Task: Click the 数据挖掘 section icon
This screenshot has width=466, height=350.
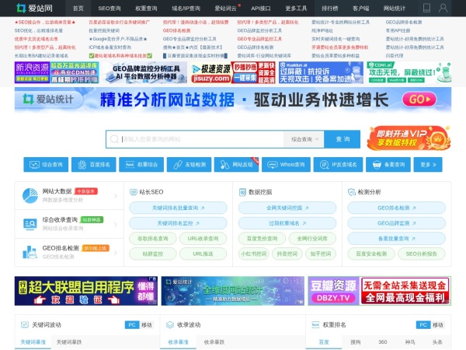Action: point(242,192)
